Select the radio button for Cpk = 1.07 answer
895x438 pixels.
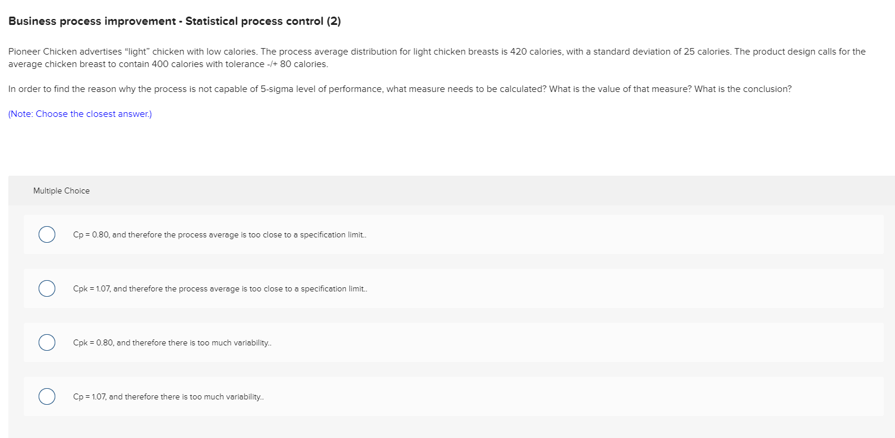point(46,288)
